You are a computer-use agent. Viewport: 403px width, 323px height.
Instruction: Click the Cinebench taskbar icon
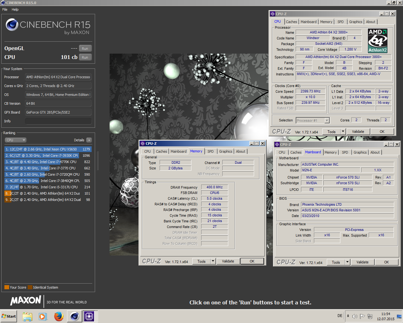[74, 316]
